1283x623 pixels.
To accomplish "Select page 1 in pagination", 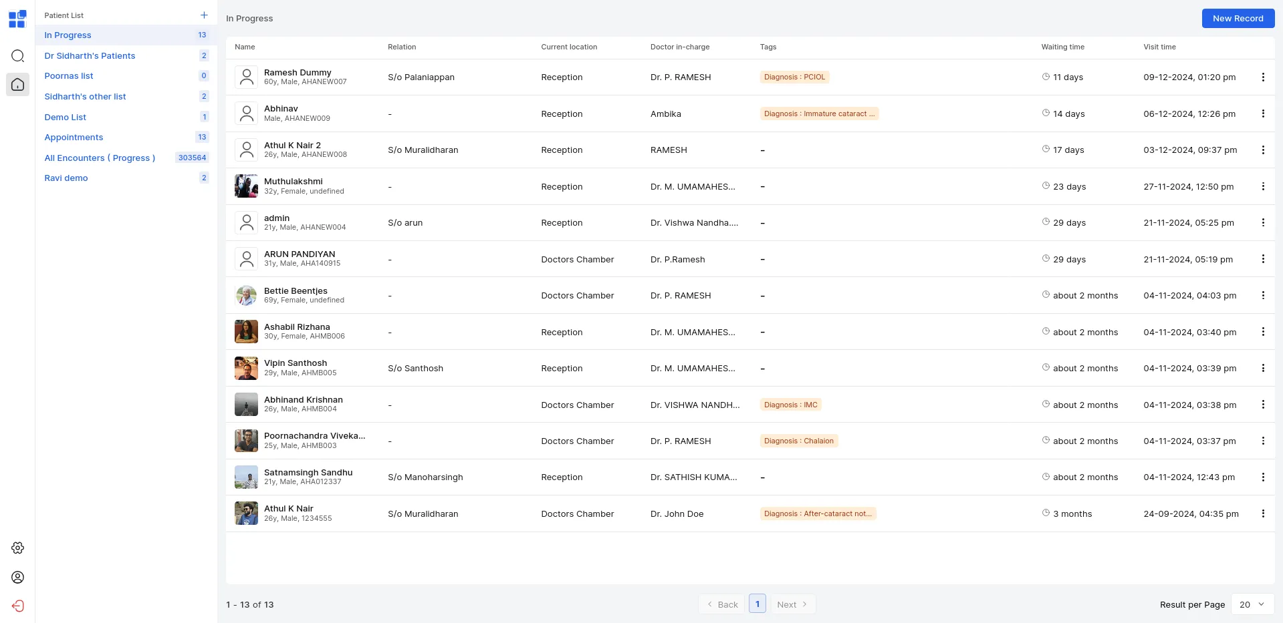I will tap(757, 603).
